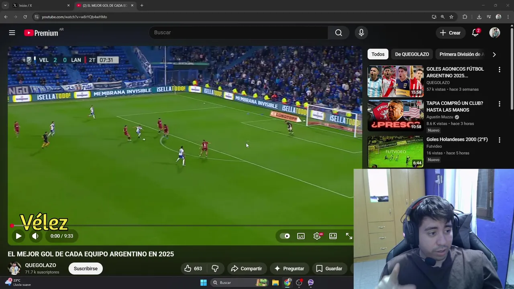Turn on subtitles in the player
514x289 pixels.
tap(301, 236)
